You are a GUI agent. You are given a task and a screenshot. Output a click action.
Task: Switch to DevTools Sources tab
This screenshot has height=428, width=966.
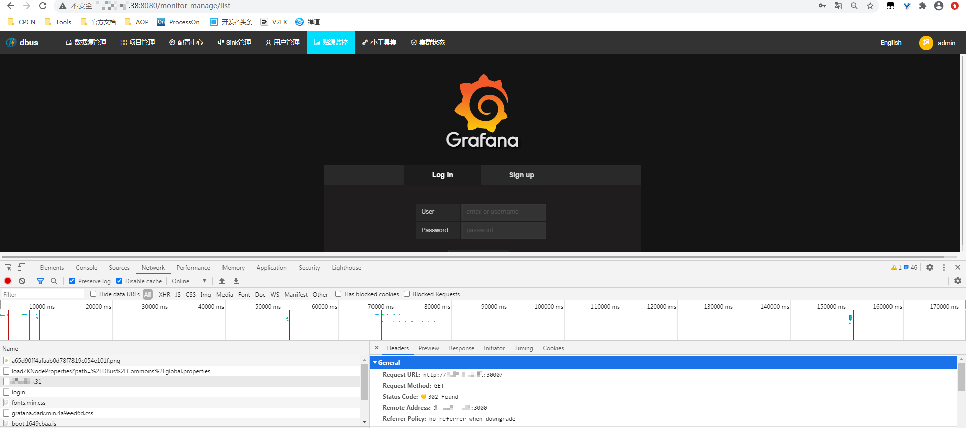click(x=119, y=268)
